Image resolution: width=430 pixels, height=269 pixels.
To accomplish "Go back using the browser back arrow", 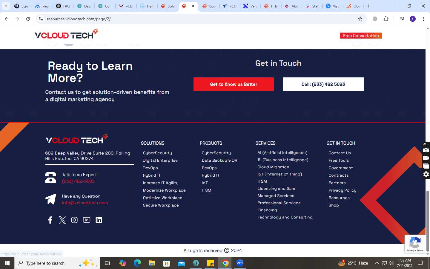I will 7,19.
